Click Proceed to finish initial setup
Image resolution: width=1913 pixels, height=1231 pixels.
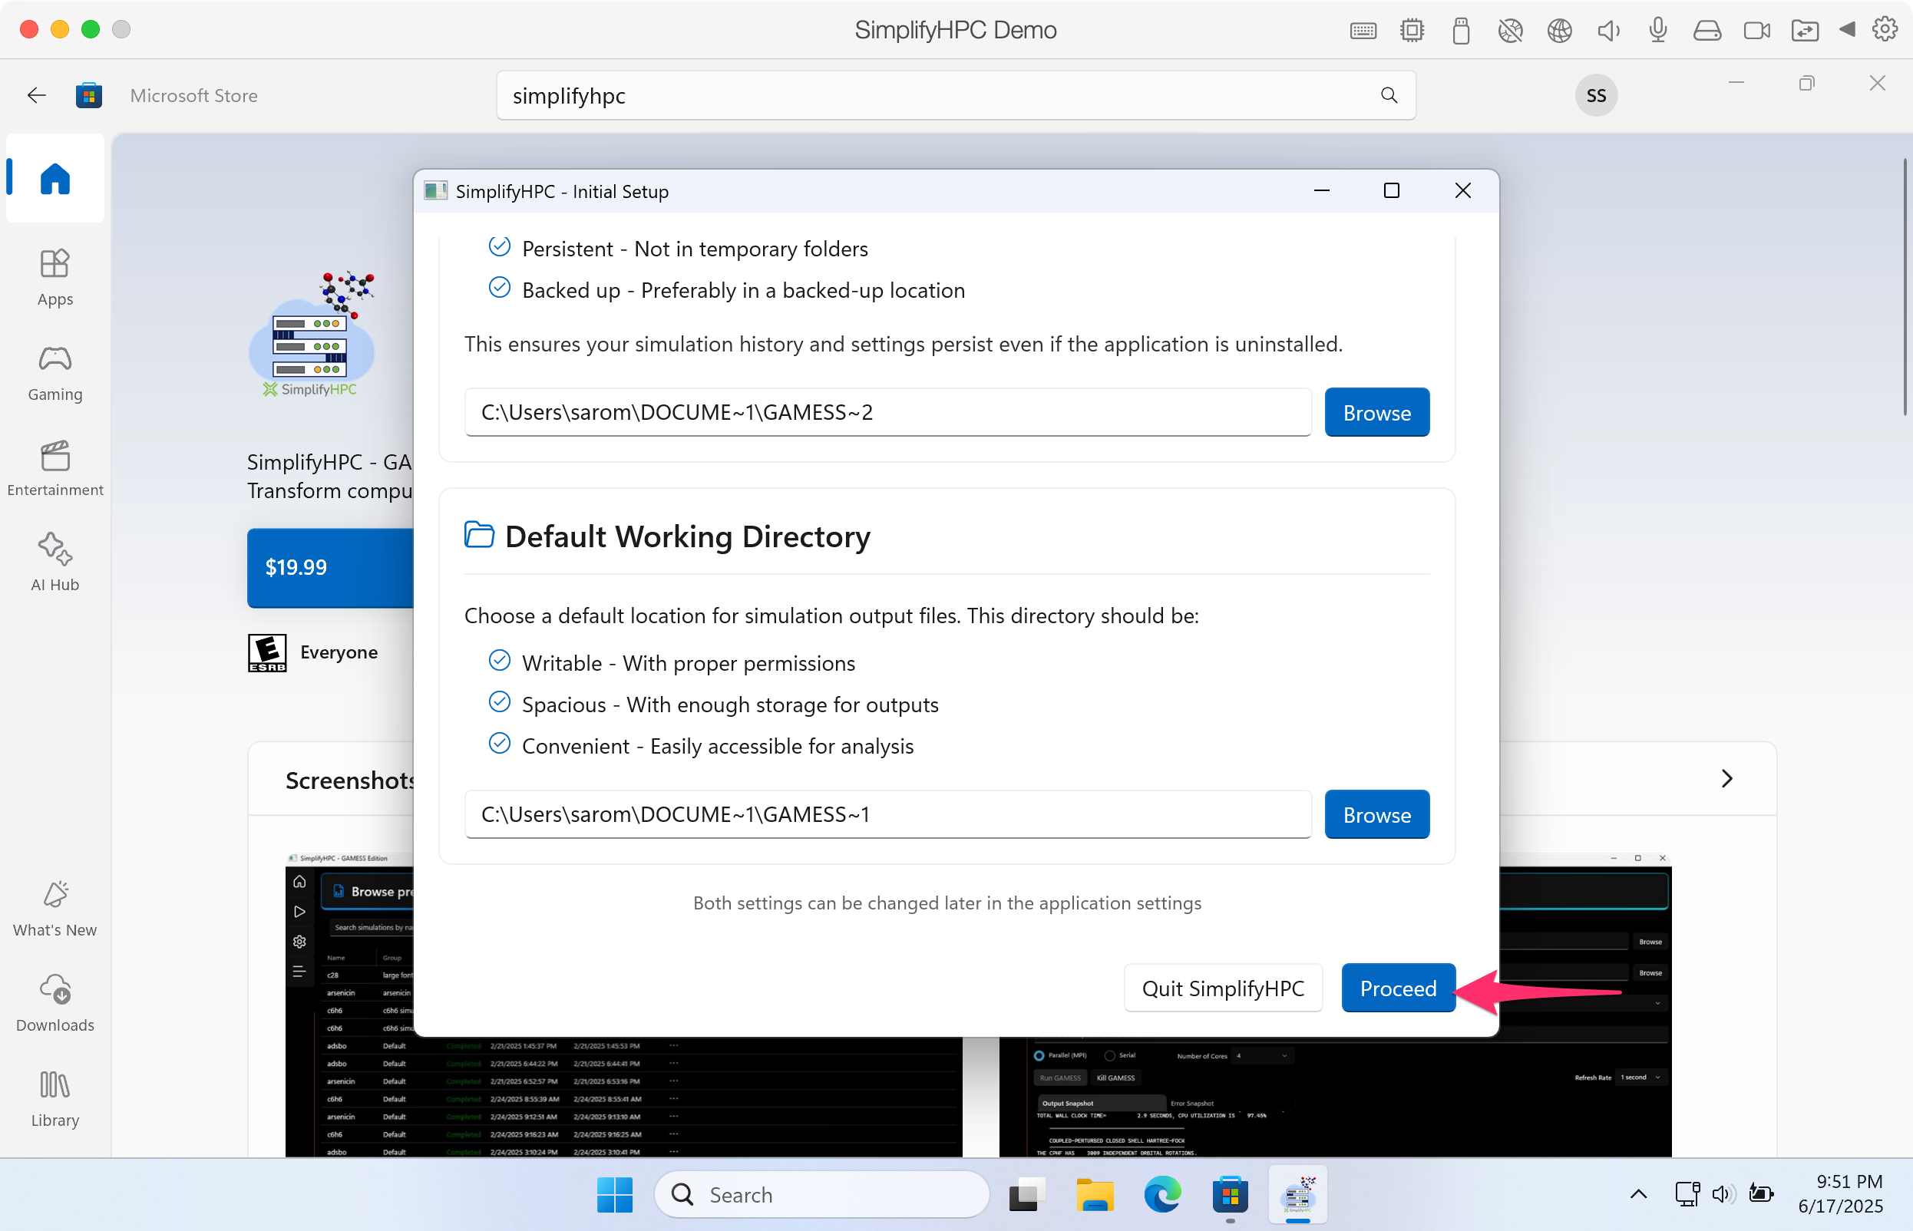1397,988
